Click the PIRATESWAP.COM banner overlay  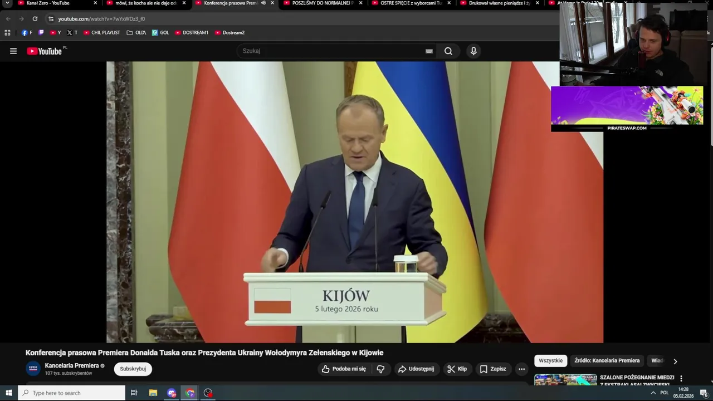coord(627,109)
